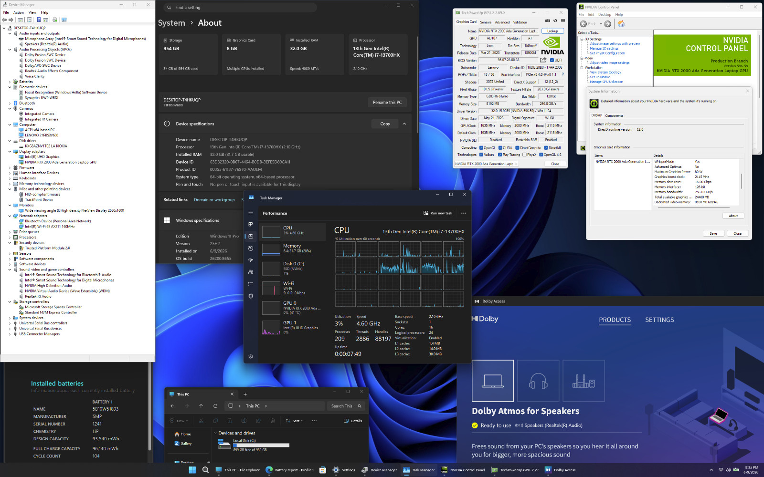Open Windows Start button on taskbar
This screenshot has height=477, width=764.
coord(192,470)
